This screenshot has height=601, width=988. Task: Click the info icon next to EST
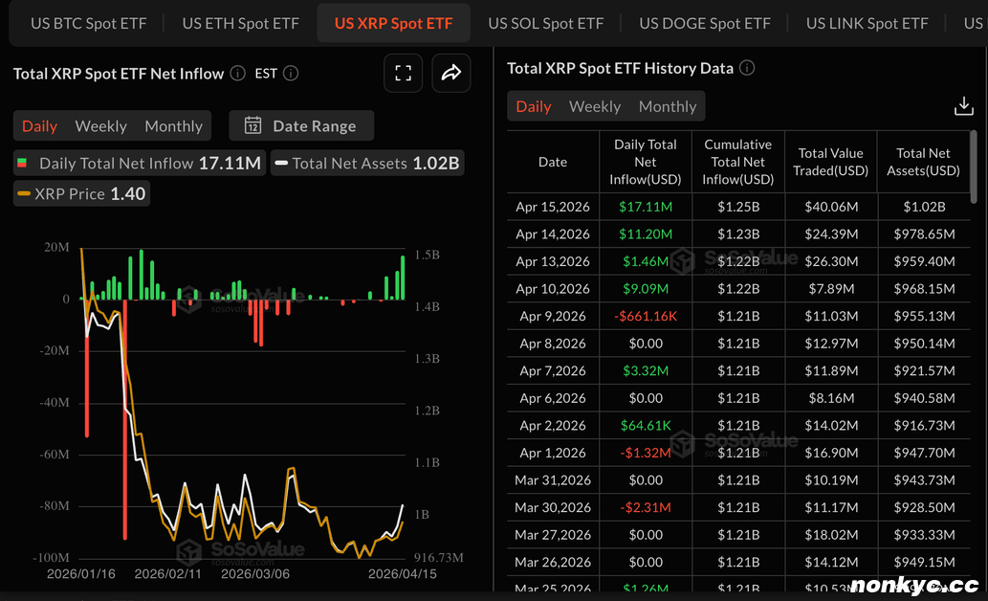[291, 74]
